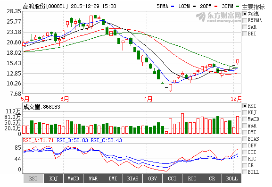Enable the SAR main indicator
Screen dimensions: 272x187
[245, 27]
